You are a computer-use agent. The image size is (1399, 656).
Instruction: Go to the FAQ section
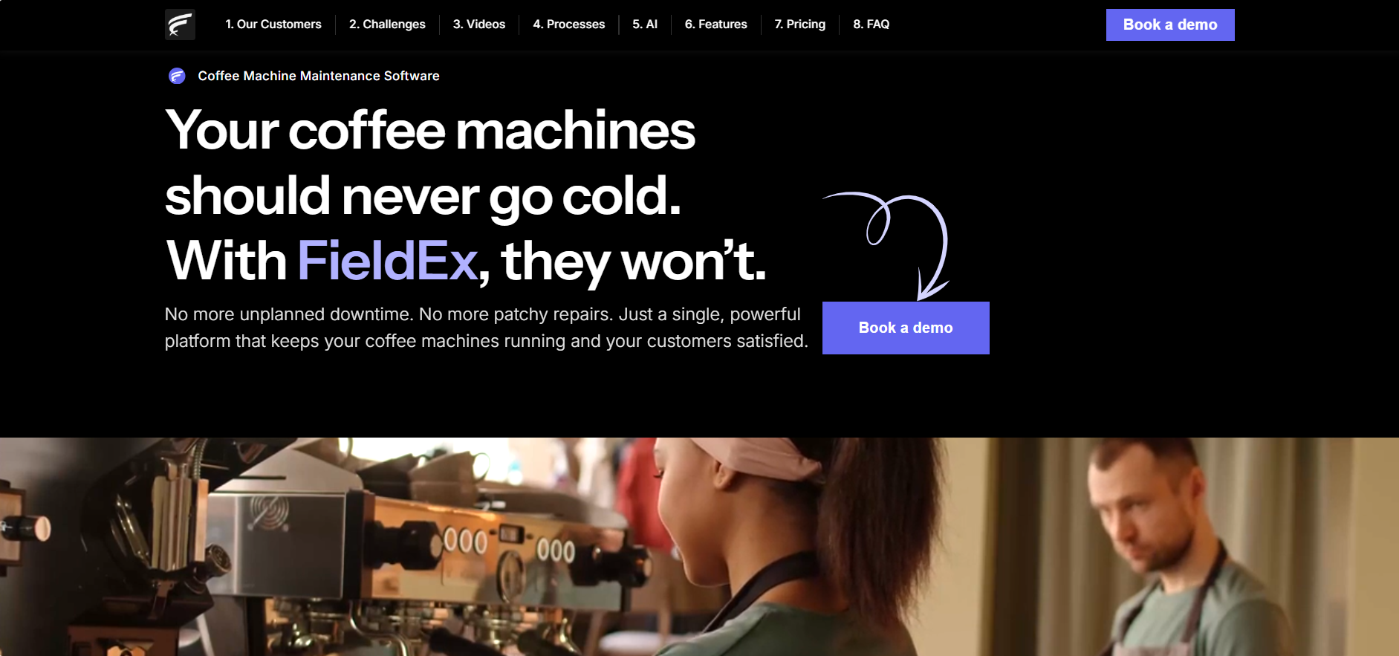coord(871,25)
